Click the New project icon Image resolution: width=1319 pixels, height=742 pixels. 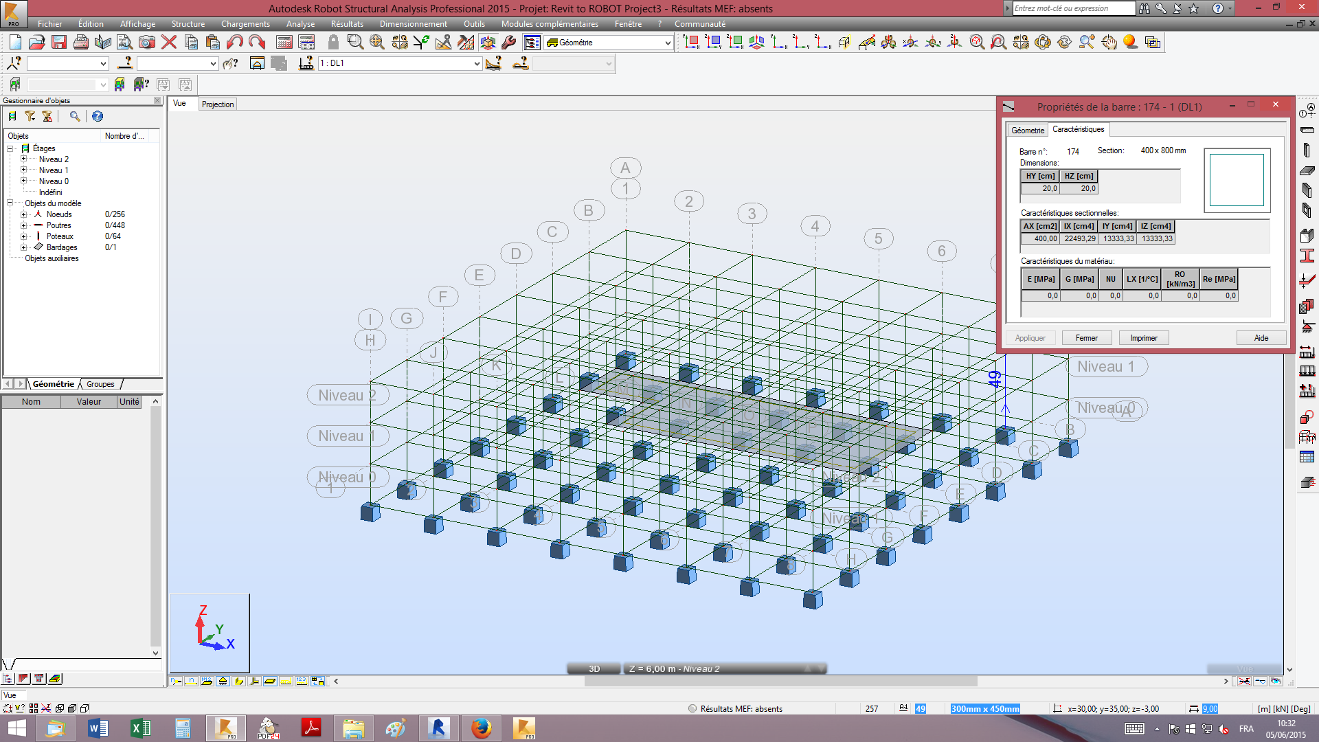(x=15, y=43)
